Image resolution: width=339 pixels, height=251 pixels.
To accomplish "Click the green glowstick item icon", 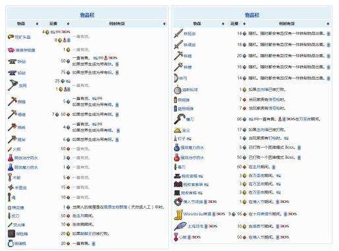I will pos(10,225).
